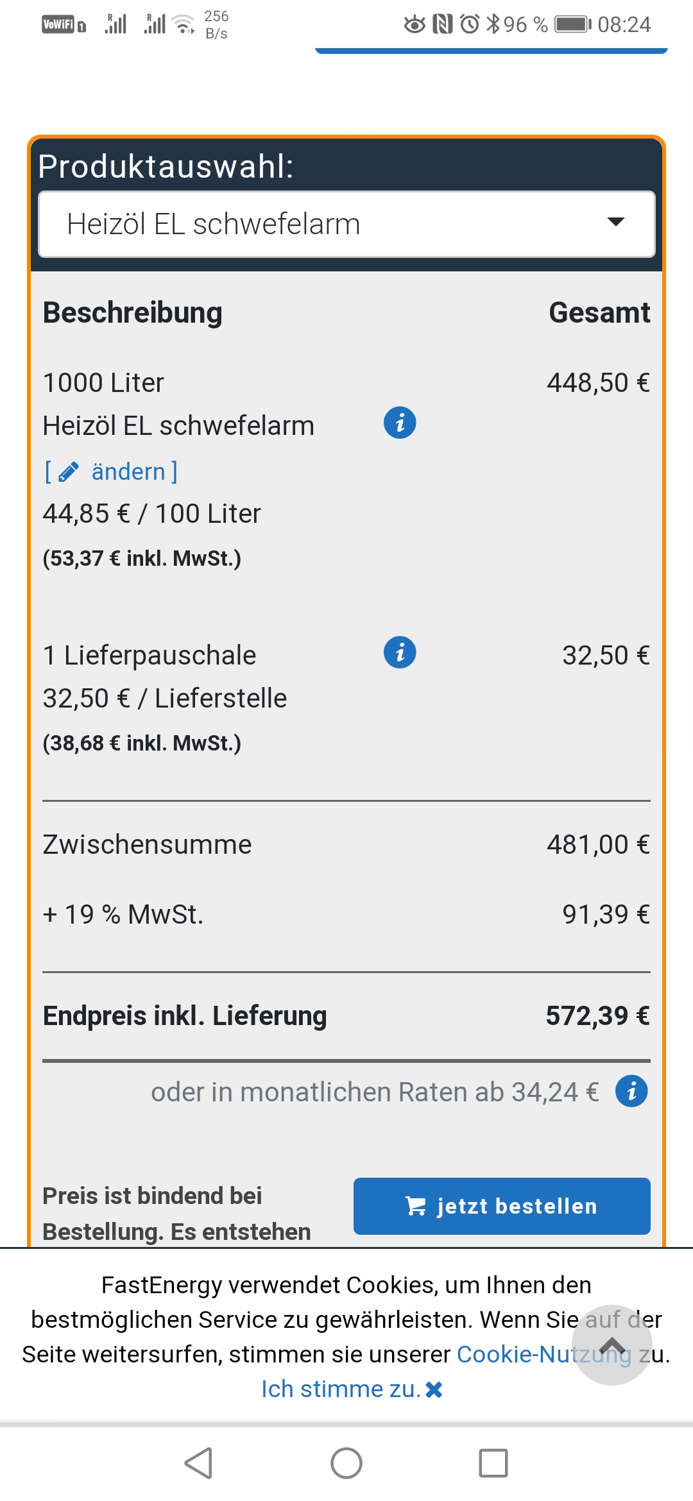The height and width of the screenshot is (1501, 693).
Task: Tap the Endpreis inkl. Lieferung amount
Action: 597,1015
